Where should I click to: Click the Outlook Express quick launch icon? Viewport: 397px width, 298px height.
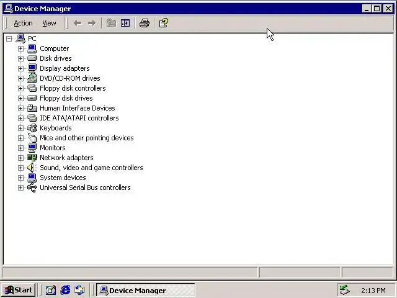[x=80, y=290]
